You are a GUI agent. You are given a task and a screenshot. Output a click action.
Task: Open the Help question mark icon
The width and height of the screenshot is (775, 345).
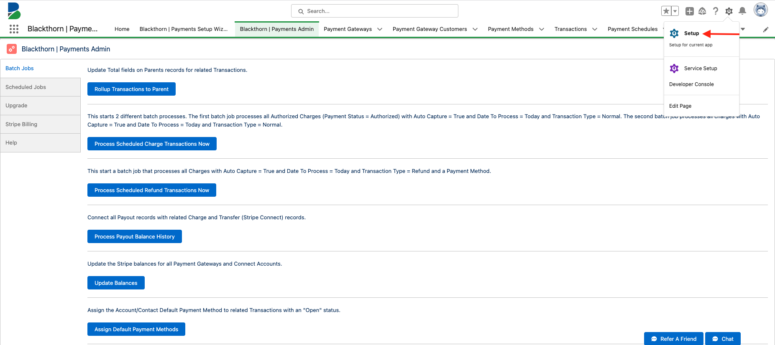pyautogui.click(x=716, y=11)
